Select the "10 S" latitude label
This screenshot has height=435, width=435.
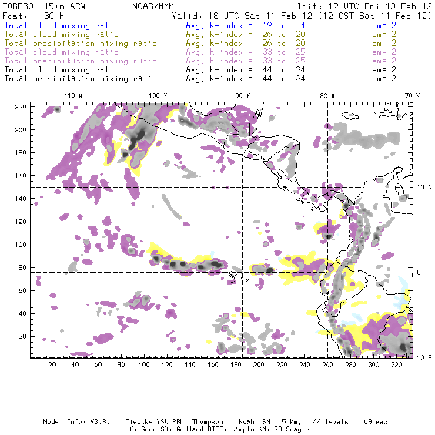point(424,358)
